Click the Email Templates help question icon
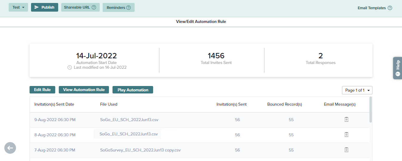The width and height of the screenshot is (402, 161). (x=390, y=8)
